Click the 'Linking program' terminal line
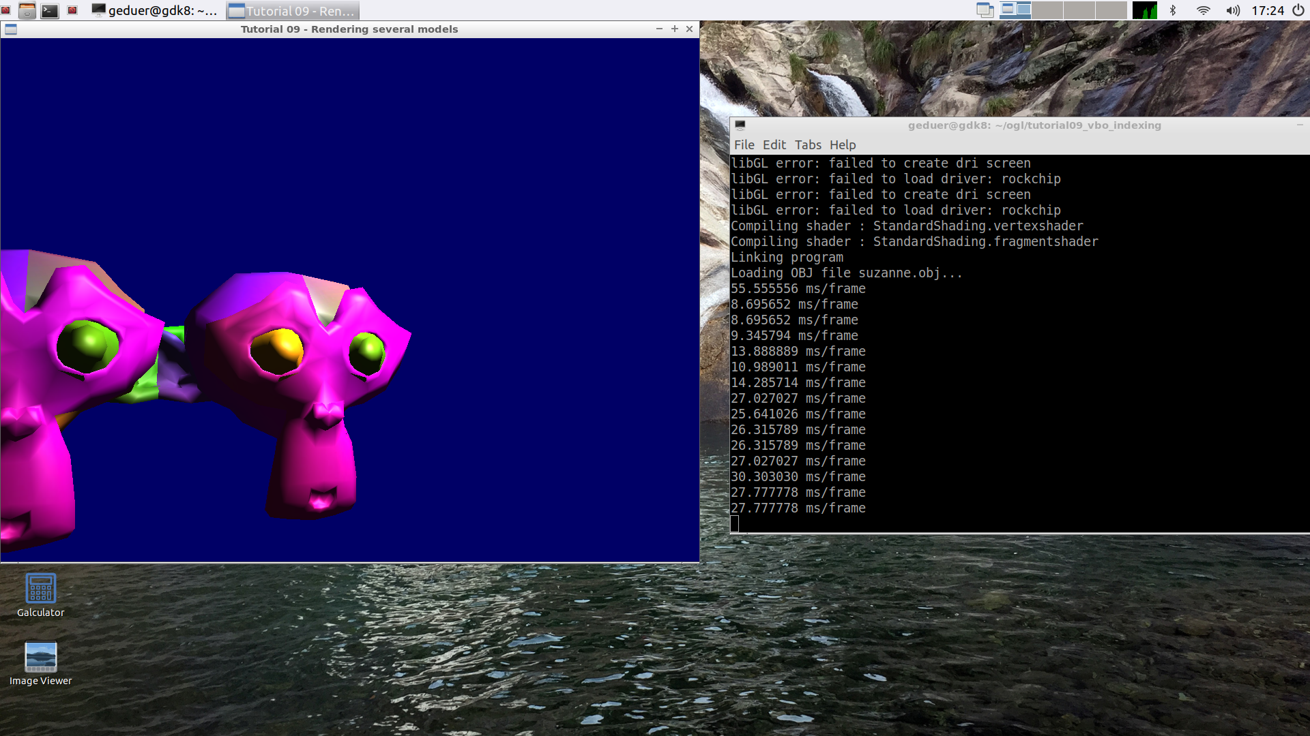The width and height of the screenshot is (1310, 736). (x=787, y=258)
